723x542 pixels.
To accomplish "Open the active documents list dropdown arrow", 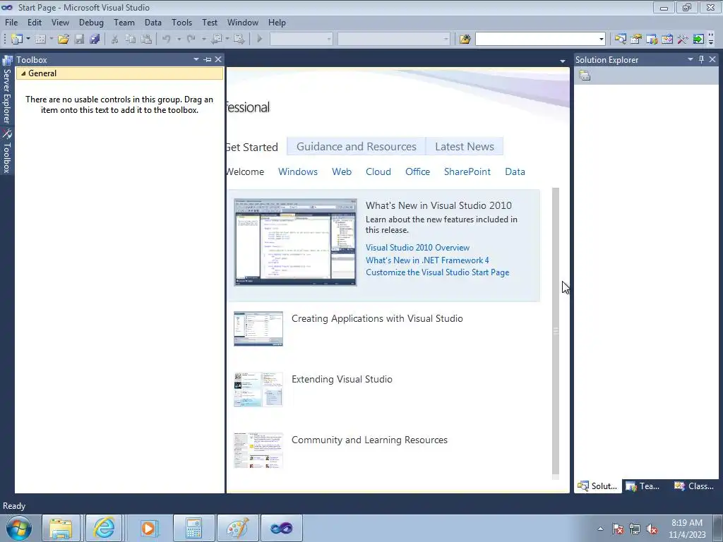I will tap(563, 61).
